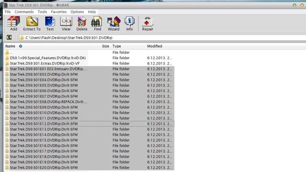Open the View file toolbar icon
Image resolution: width=306 pixels, height=172 pixels.
[66, 24]
